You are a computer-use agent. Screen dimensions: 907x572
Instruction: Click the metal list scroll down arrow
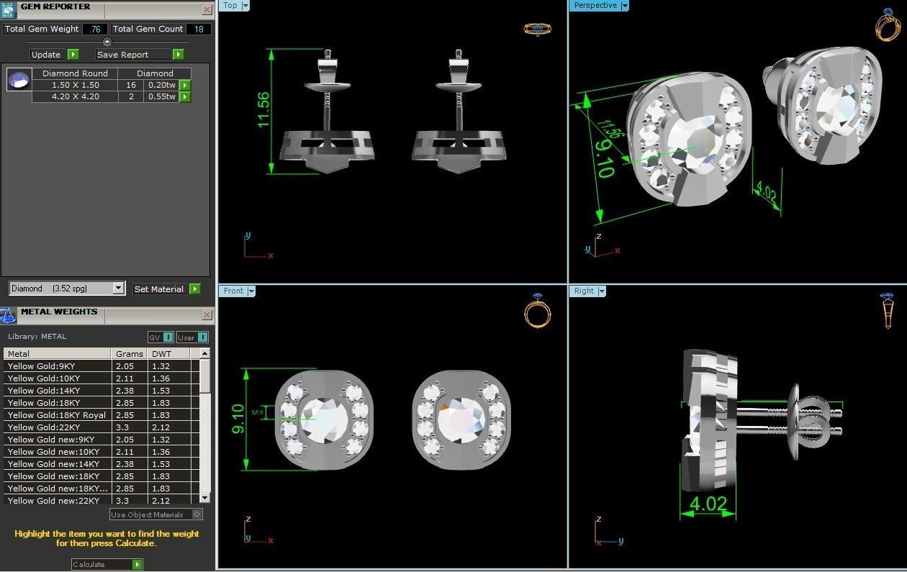[205, 497]
